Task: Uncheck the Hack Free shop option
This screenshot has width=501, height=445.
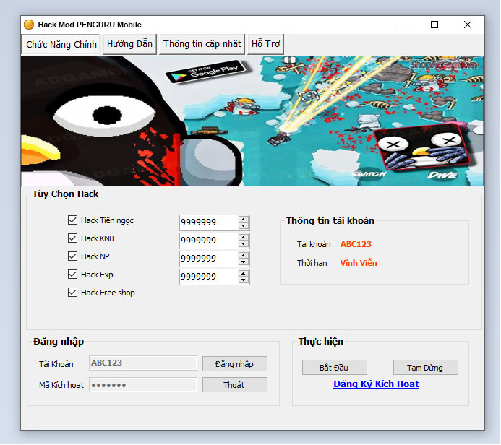Action: [72, 293]
